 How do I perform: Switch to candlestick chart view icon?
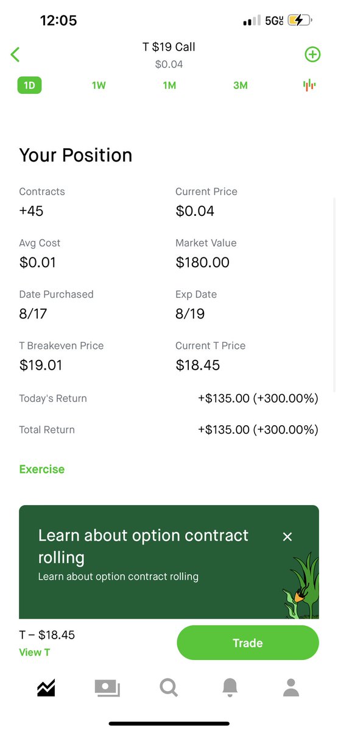309,85
